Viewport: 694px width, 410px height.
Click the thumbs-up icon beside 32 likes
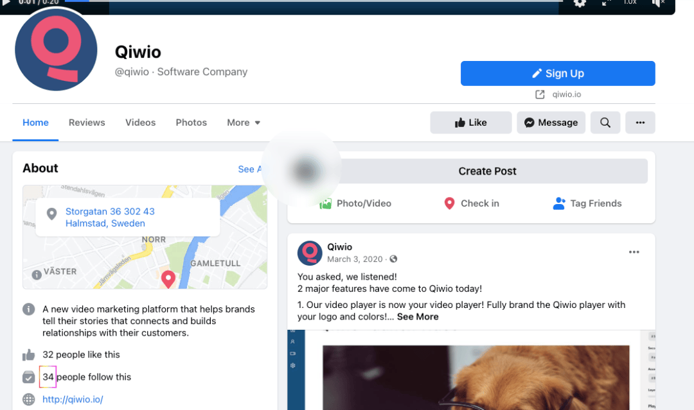click(x=29, y=354)
